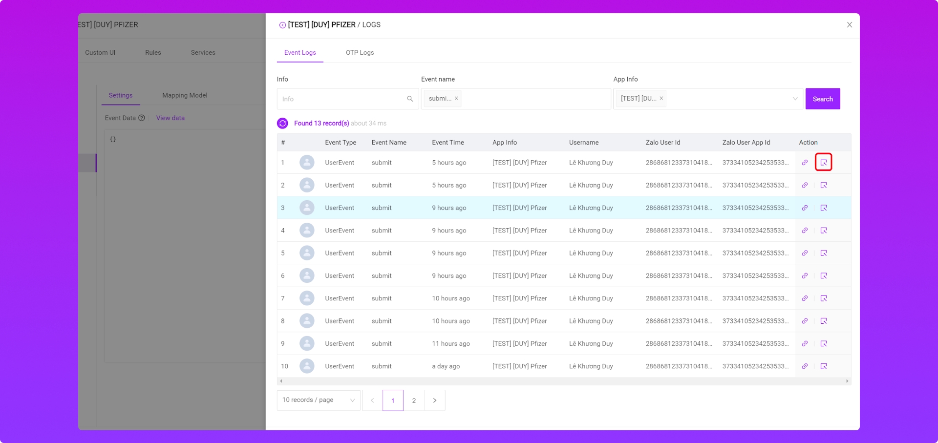Switch to the OTP Logs tab
The height and width of the screenshot is (443, 938).
(360, 53)
